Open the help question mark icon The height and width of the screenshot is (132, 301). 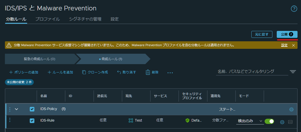coord(294,9)
